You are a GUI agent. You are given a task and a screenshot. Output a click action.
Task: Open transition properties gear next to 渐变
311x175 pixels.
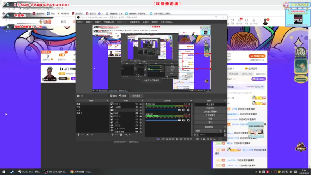coord(225,131)
